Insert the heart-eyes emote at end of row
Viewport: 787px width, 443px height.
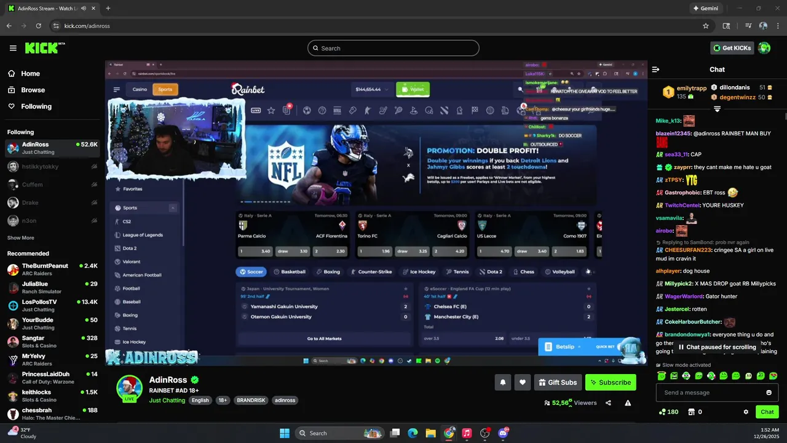(773, 376)
